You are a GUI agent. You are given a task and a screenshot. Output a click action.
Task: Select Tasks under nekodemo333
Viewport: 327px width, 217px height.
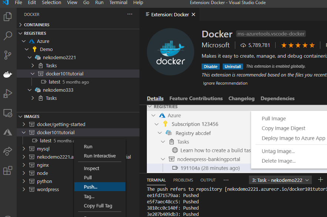pyautogui.click(x=78, y=98)
